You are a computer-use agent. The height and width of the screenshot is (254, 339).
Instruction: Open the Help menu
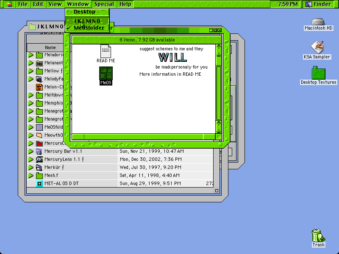125,4
